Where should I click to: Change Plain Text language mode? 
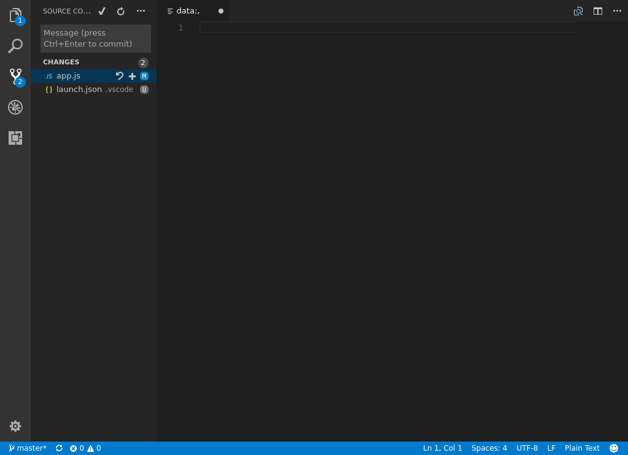point(581,448)
